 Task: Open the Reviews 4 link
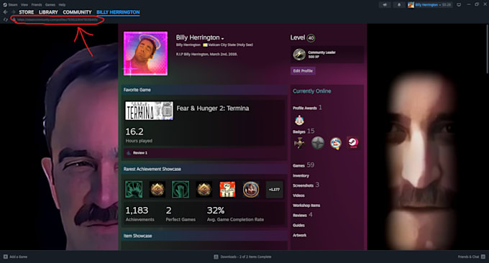click(x=302, y=215)
